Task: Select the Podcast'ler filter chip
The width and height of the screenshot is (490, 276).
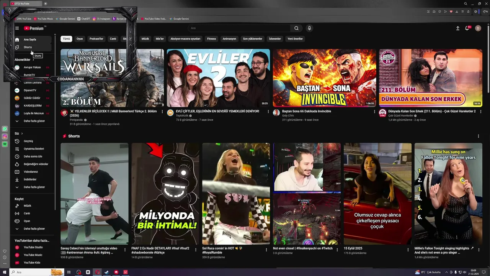Action: point(96,39)
